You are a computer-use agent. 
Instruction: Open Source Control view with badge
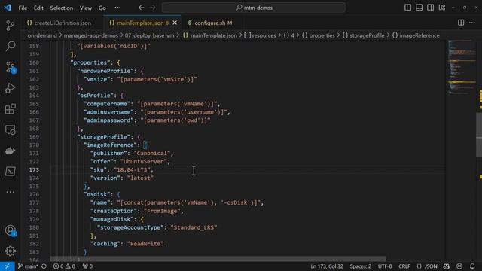pyautogui.click(x=11, y=67)
